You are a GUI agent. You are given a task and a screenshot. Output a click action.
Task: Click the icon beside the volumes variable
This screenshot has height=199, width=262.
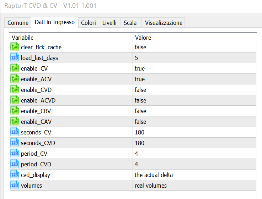[x=15, y=186]
